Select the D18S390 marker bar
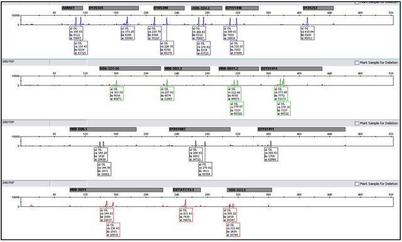 pyautogui.click(x=169, y=8)
